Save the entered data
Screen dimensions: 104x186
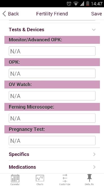click(x=96, y=14)
